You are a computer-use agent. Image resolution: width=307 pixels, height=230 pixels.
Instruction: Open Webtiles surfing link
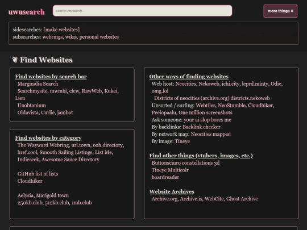(205, 106)
